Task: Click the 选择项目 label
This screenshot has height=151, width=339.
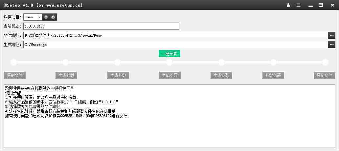Action: 12,17
